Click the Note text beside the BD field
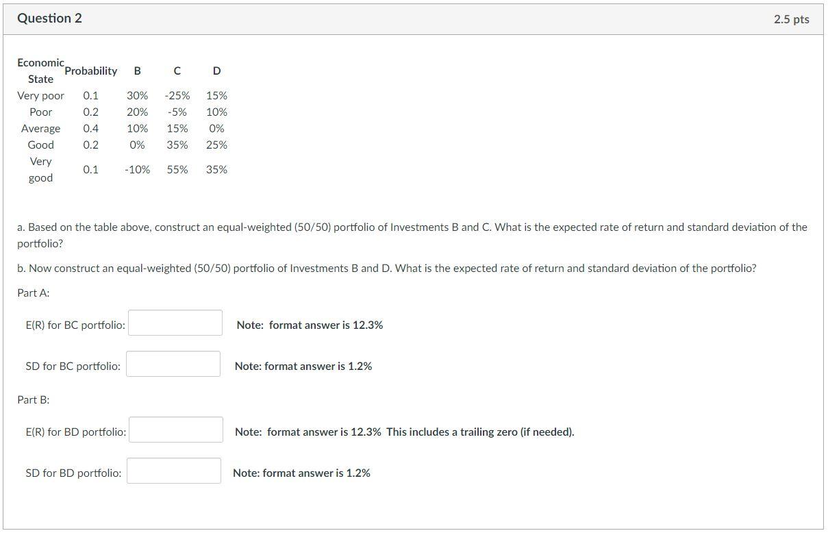 point(404,432)
